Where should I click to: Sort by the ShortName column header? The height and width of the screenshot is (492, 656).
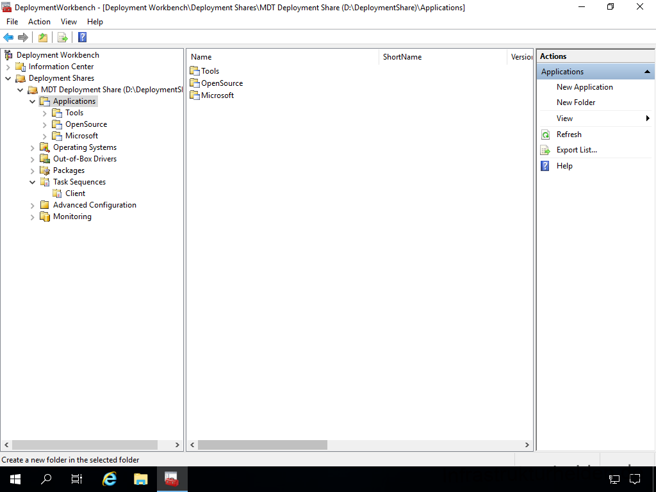[443, 57]
